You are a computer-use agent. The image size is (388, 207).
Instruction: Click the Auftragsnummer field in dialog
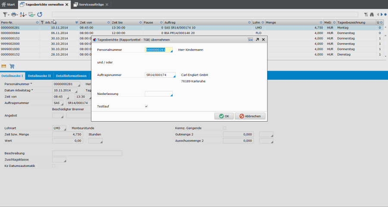pos(160,75)
